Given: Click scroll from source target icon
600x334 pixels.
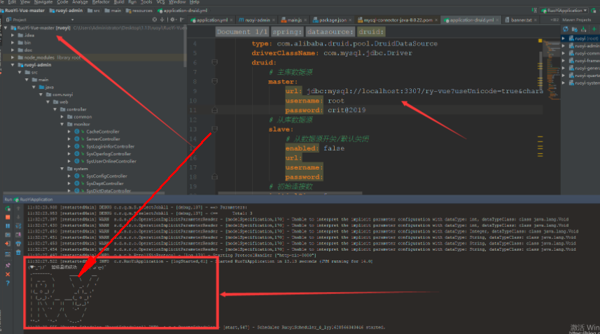Looking at the screenshot, I should click(155, 20).
